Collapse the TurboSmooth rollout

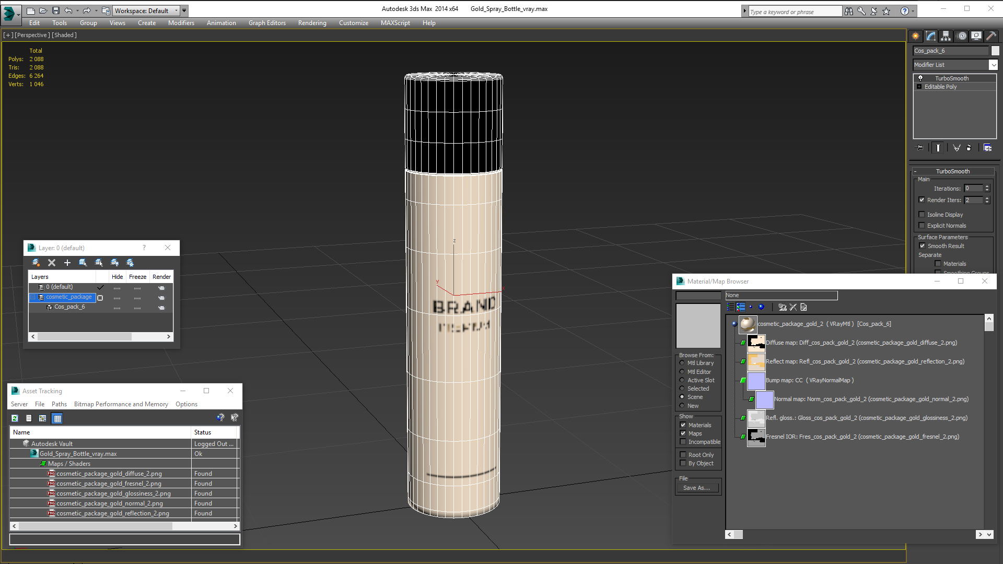(915, 171)
